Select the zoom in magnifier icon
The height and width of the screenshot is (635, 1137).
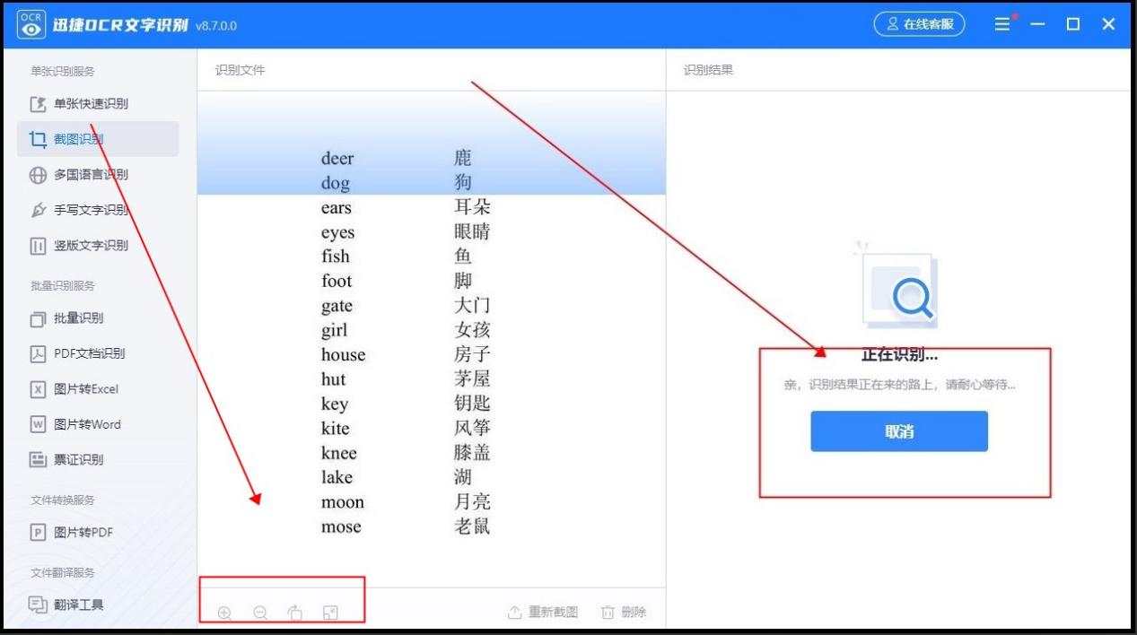223,613
